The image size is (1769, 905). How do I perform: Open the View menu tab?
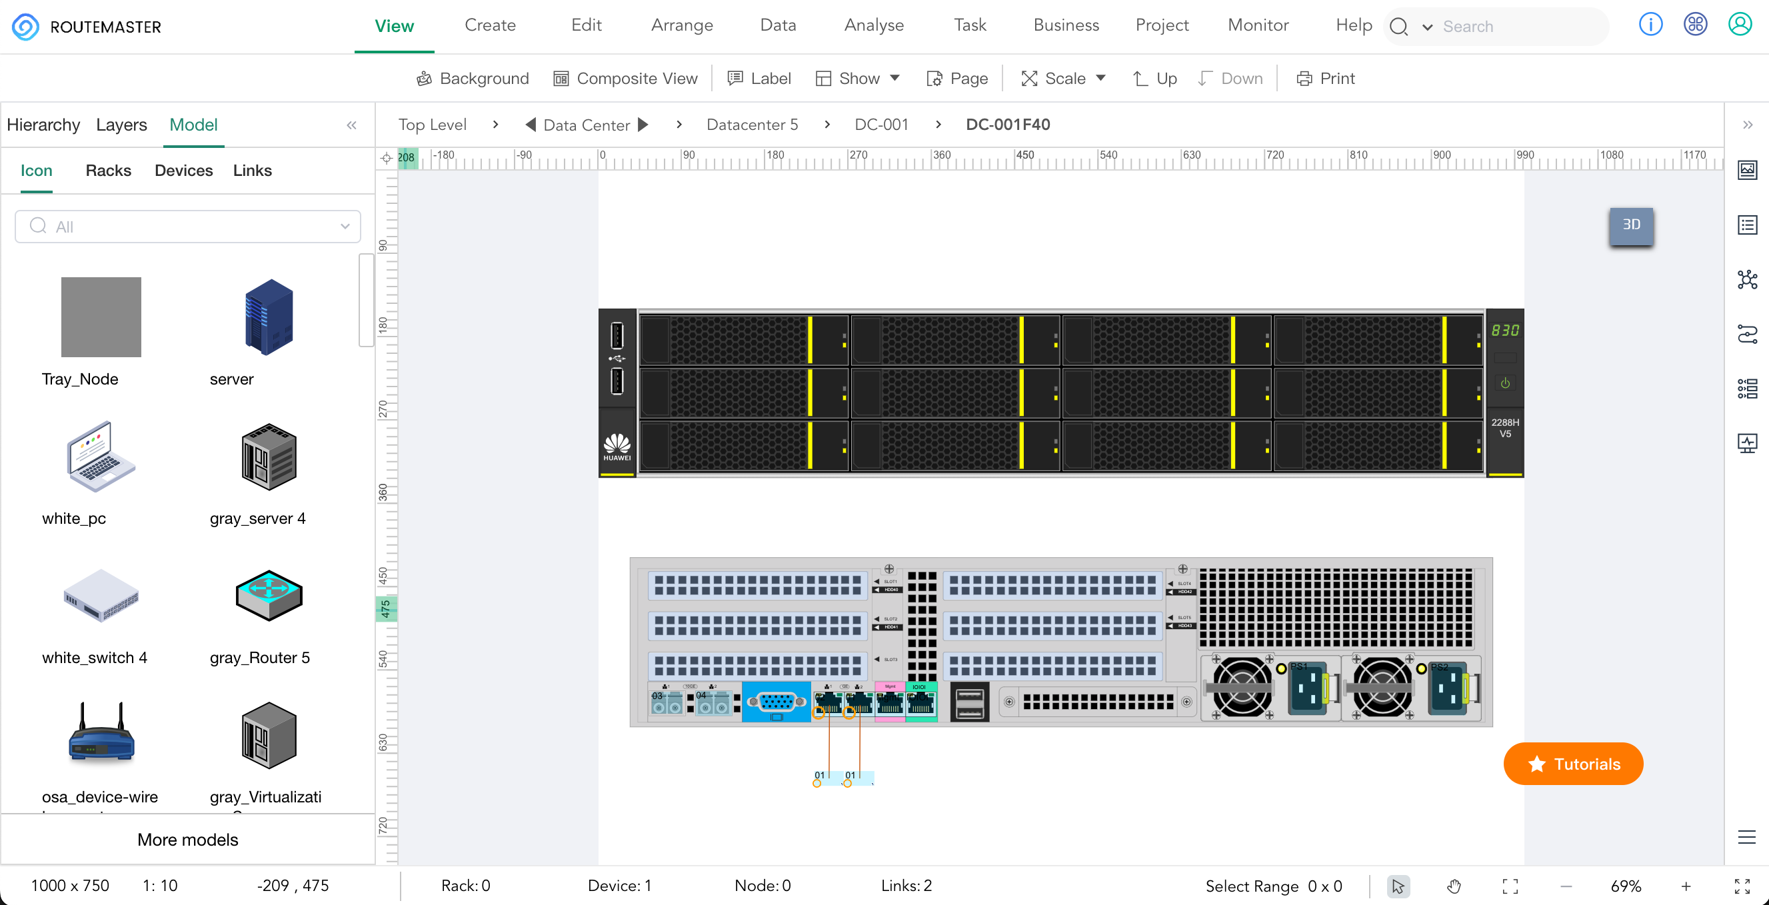(x=394, y=26)
